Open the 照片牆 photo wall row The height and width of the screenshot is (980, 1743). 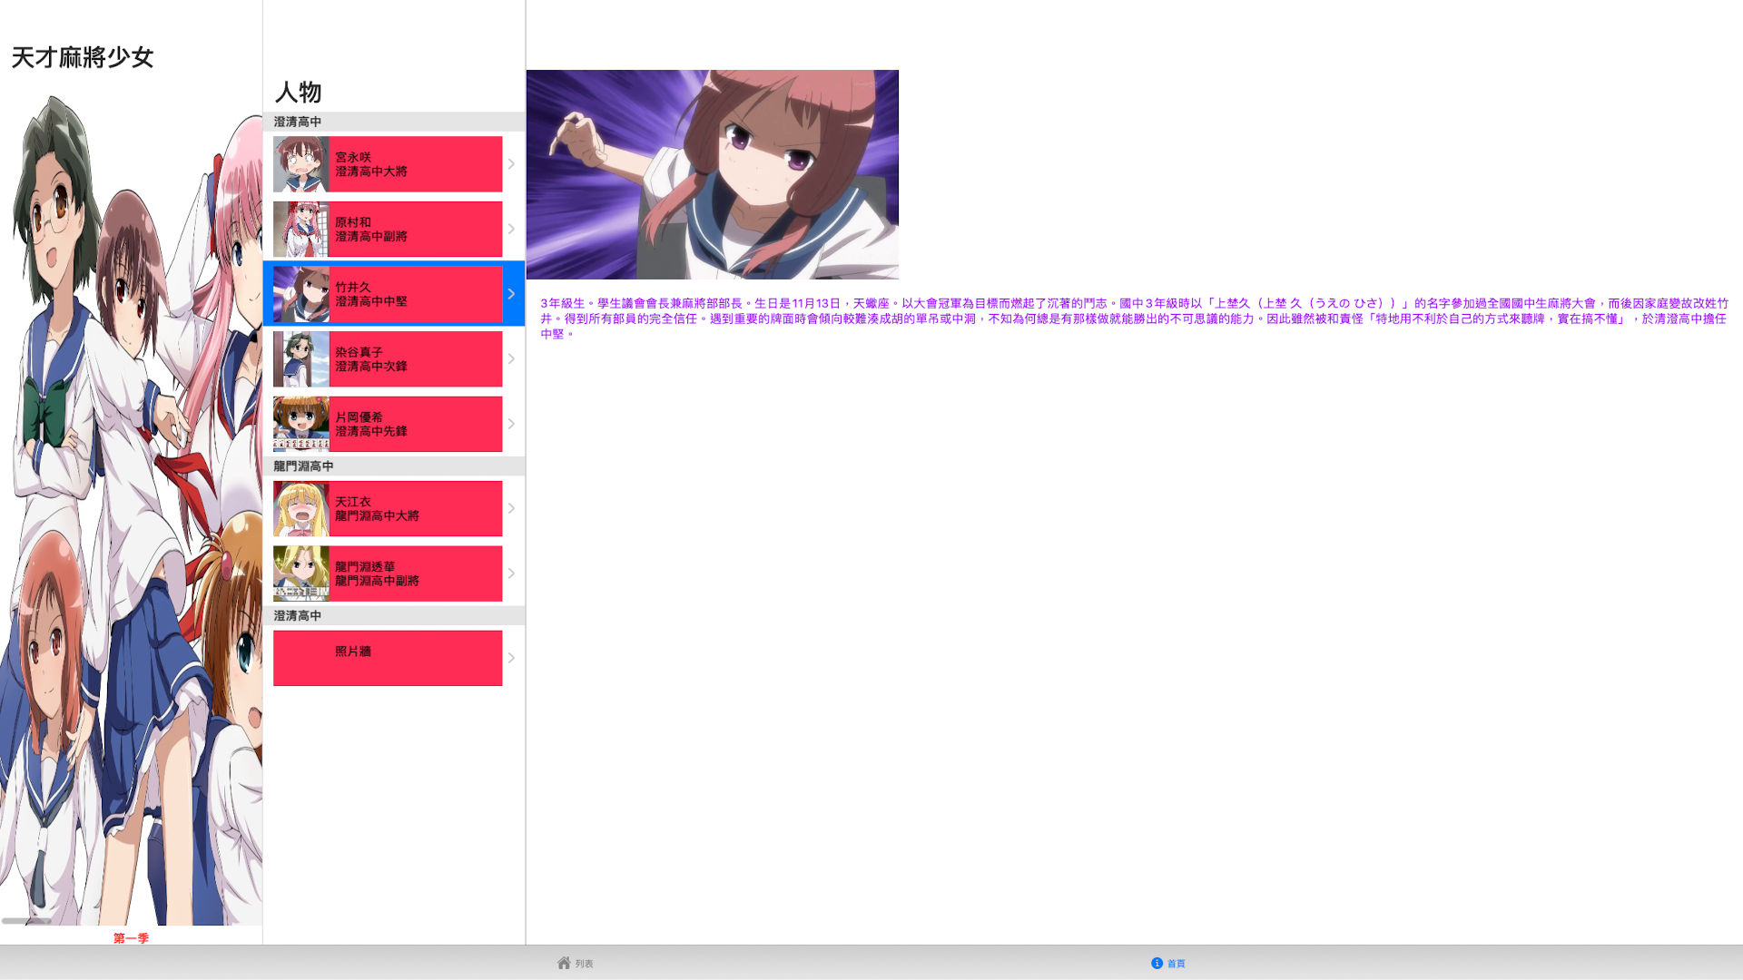coord(394,658)
